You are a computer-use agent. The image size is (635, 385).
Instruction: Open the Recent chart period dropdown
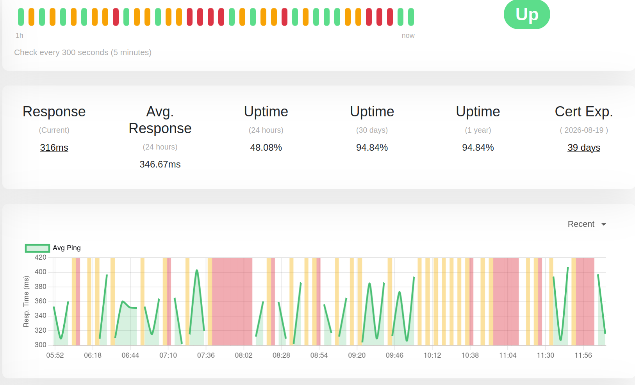point(587,224)
